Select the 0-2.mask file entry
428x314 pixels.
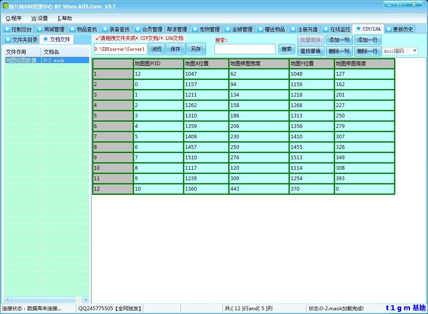point(54,60)
